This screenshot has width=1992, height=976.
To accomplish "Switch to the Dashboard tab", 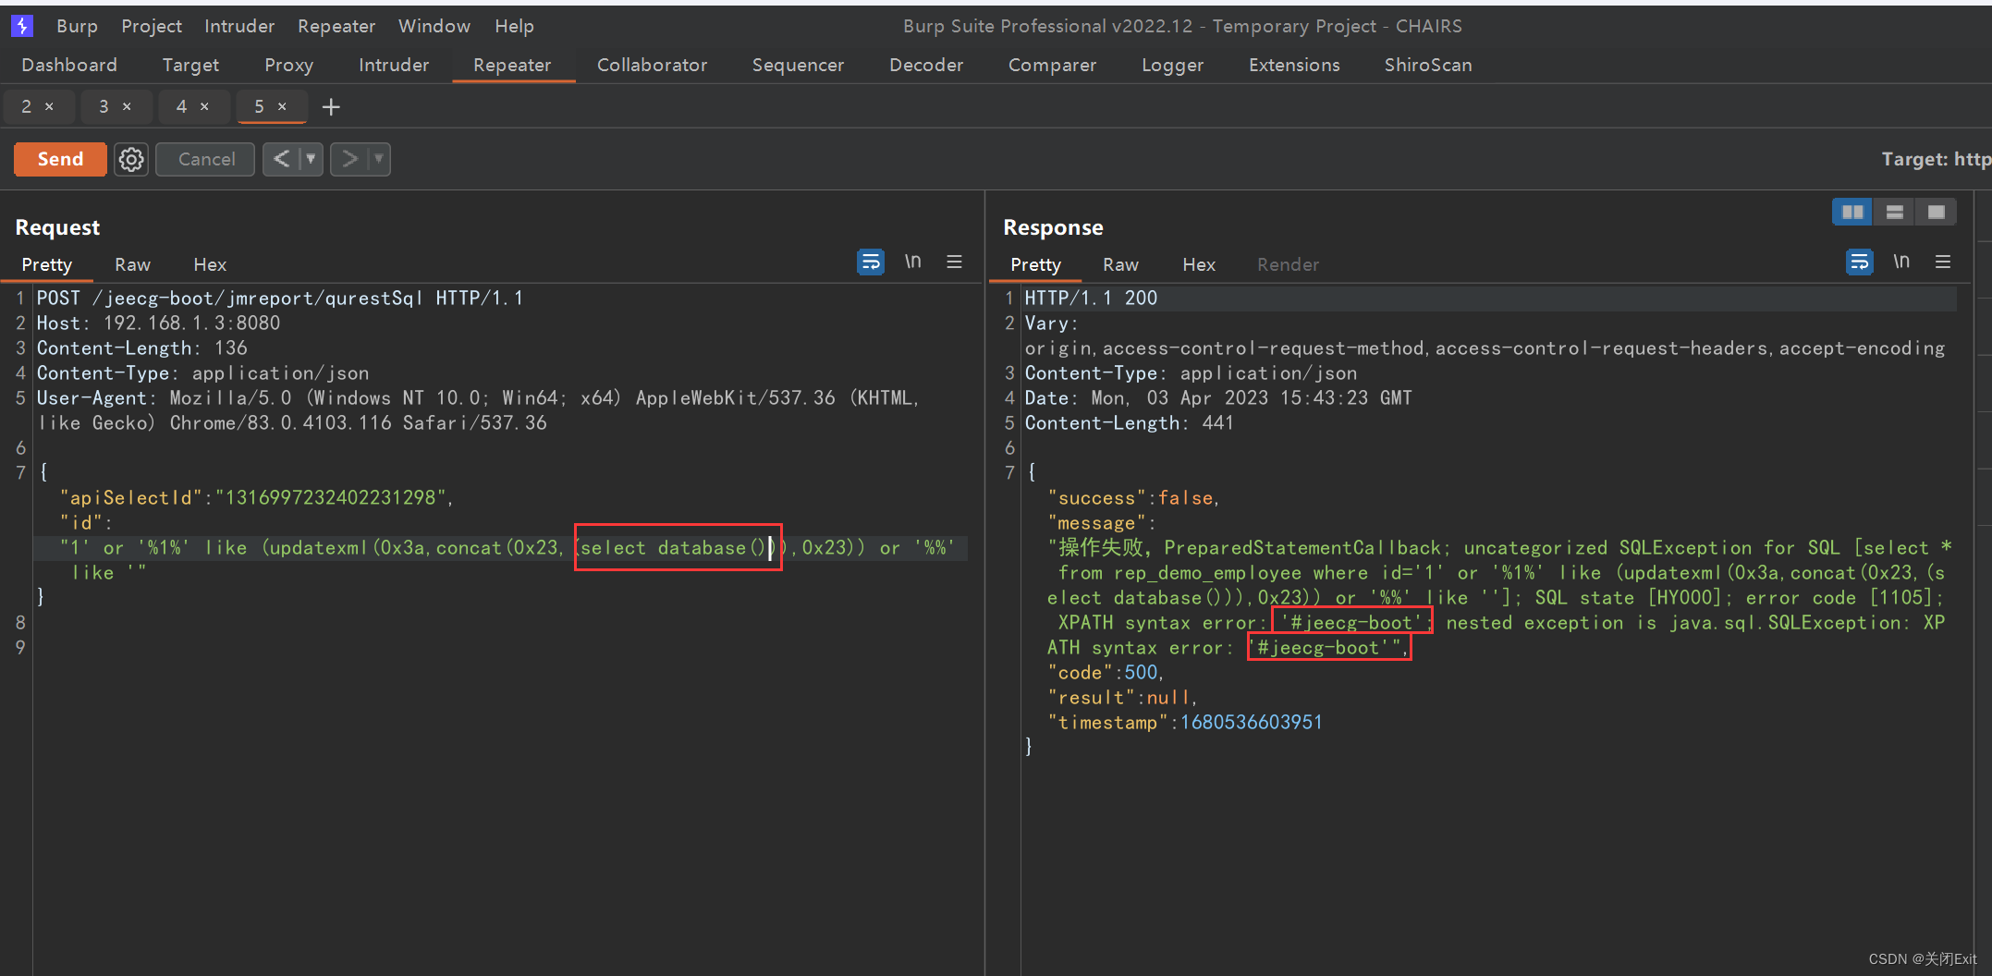I will tap(69, 65).
